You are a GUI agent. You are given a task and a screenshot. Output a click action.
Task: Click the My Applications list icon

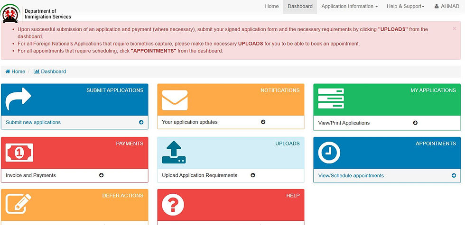pos(331,99)
